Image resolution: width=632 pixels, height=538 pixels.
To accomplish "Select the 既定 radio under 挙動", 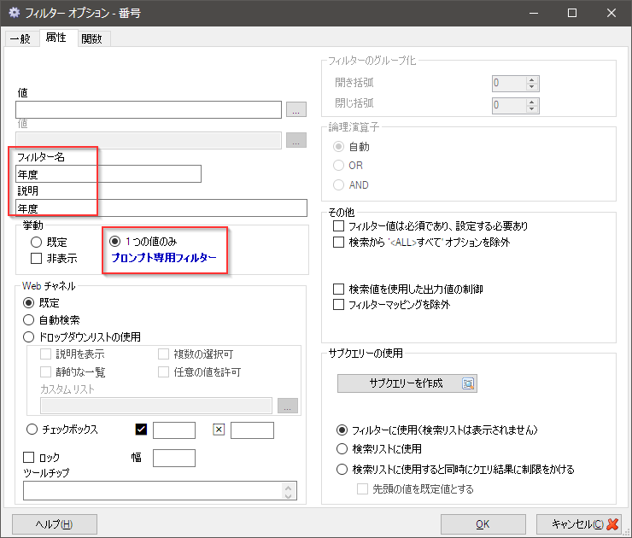I will (36, 243).
